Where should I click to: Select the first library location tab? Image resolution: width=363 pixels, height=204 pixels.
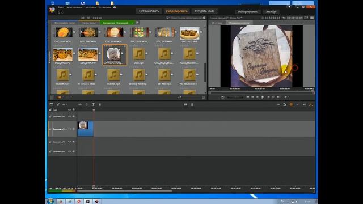coord(65,23)
